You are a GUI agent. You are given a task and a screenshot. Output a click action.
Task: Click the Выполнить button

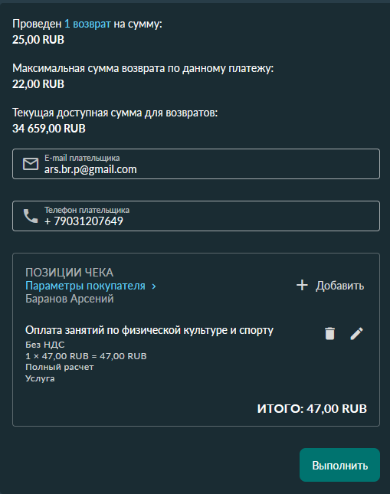339,465
